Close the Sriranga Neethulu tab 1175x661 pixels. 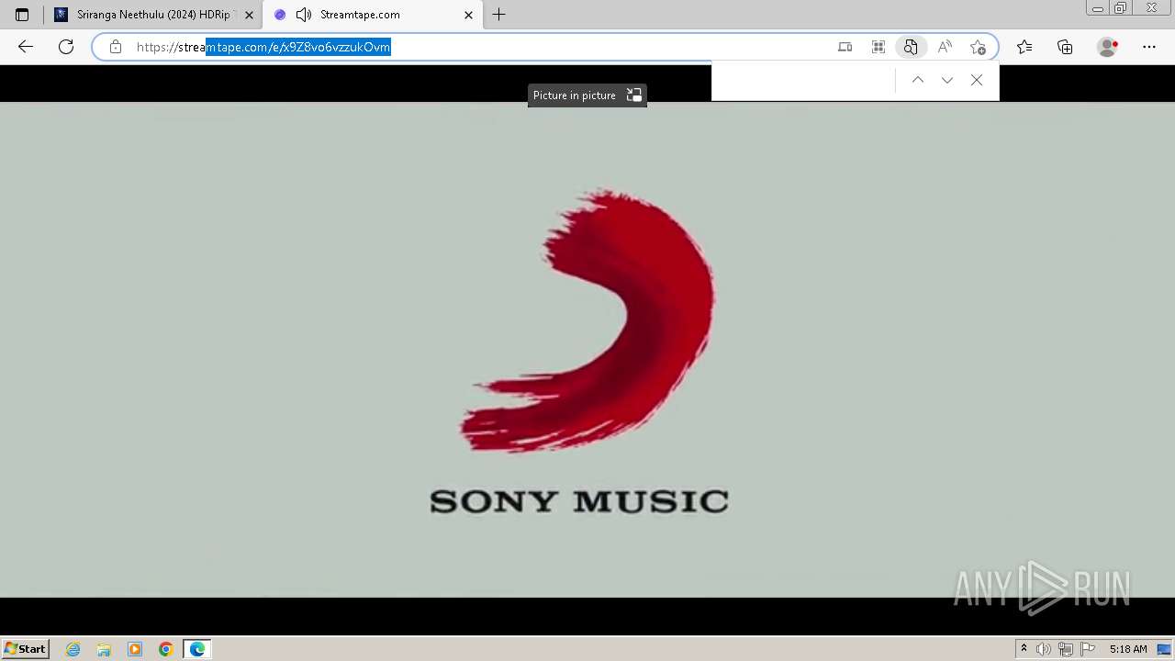(249, 15)
